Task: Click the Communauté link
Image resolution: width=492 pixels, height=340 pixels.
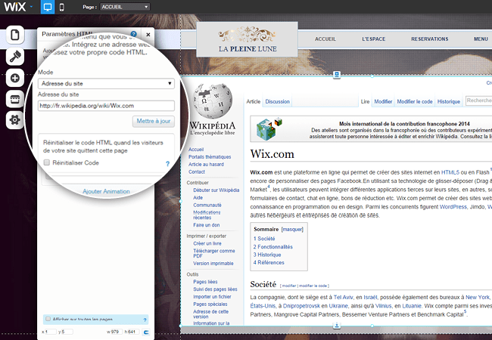Action: (207, 205)
